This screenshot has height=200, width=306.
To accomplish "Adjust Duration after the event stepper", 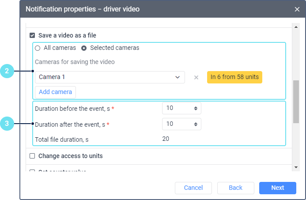I will (195, 124).
